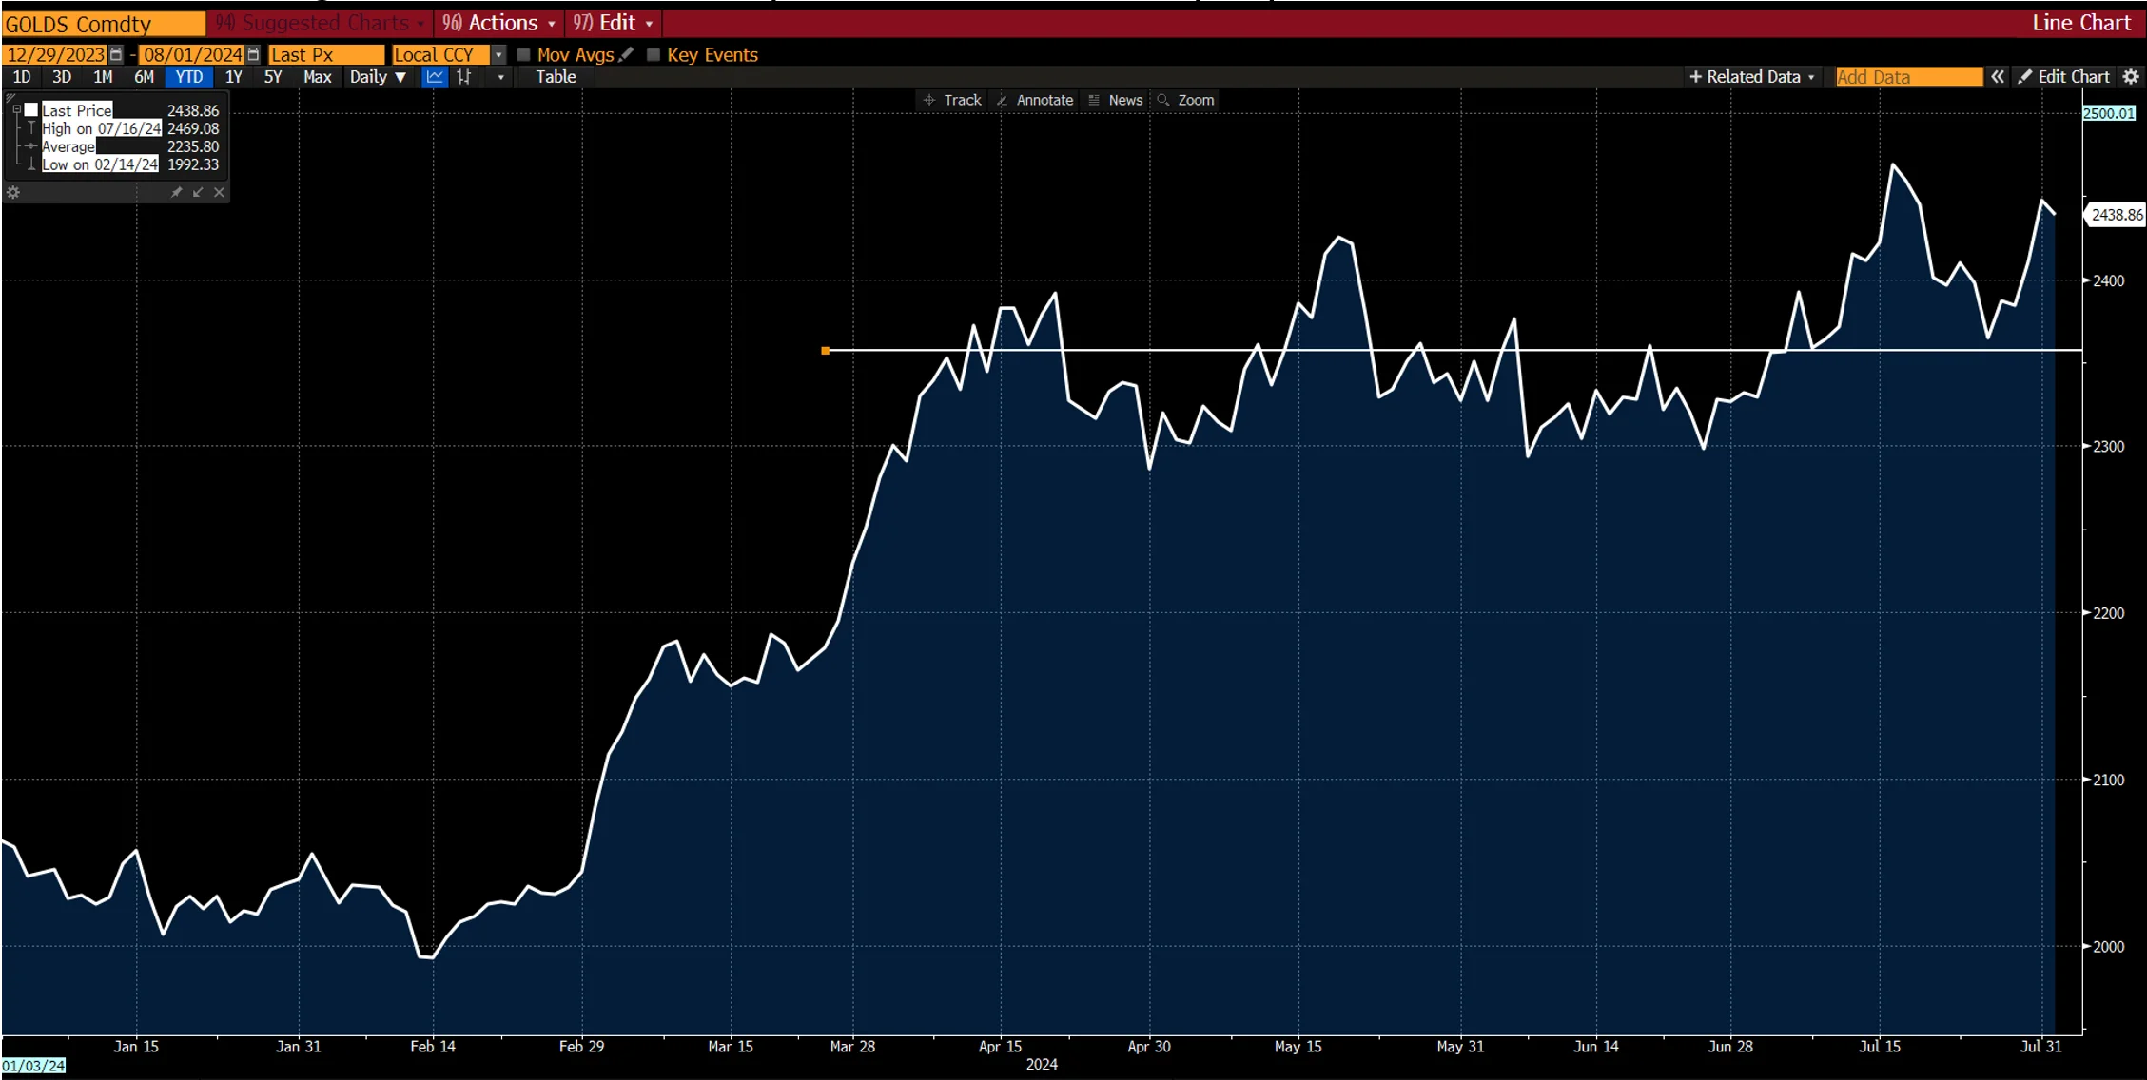This screenshot has height=1080, width=2147.
Task: Click the Edit Chart button
Action: [2064, 77]
